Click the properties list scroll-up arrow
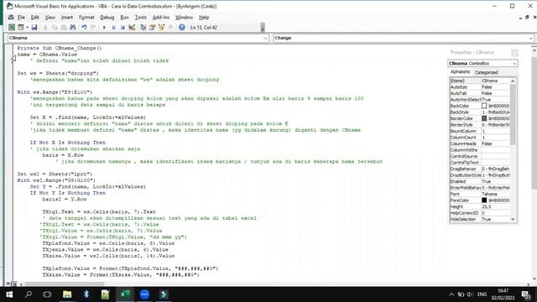This screenshot has height=302, width=537. click(513, 81)
